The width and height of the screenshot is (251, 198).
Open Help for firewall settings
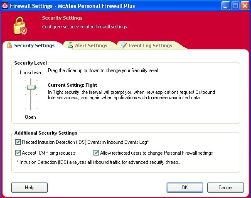[x=30, y=188]
